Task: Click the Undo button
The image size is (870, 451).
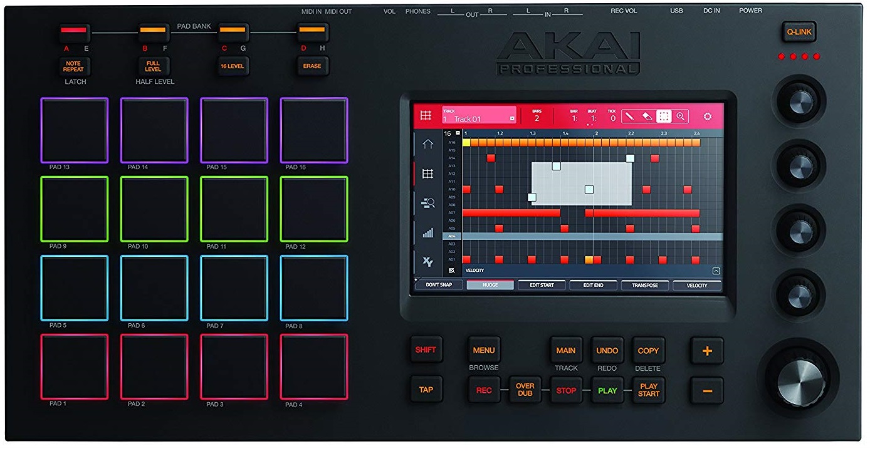Action: point(607,350)
